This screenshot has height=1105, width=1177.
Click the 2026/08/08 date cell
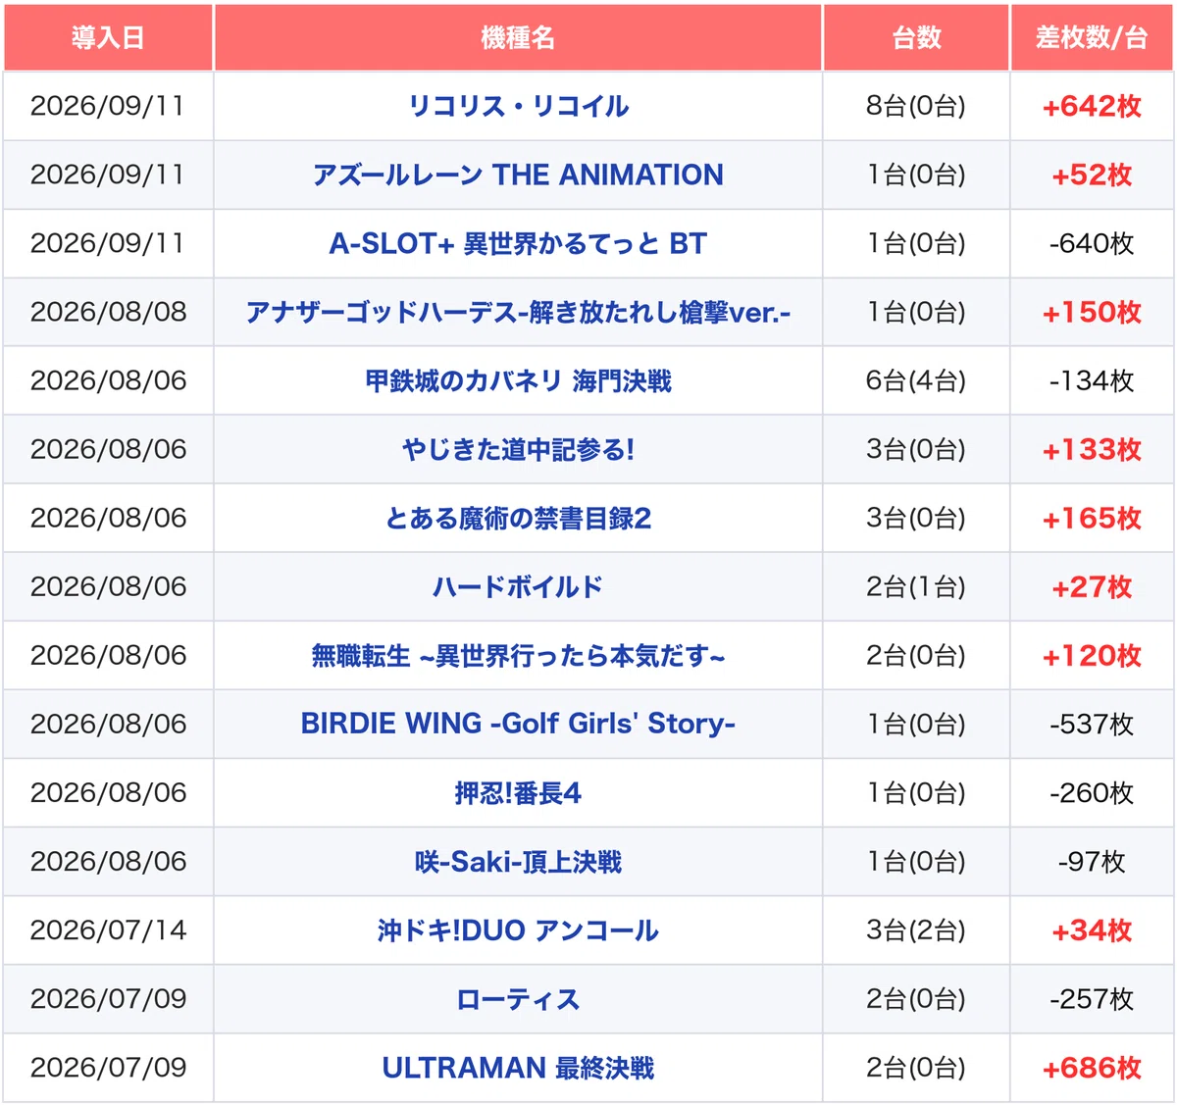[108, 312]
